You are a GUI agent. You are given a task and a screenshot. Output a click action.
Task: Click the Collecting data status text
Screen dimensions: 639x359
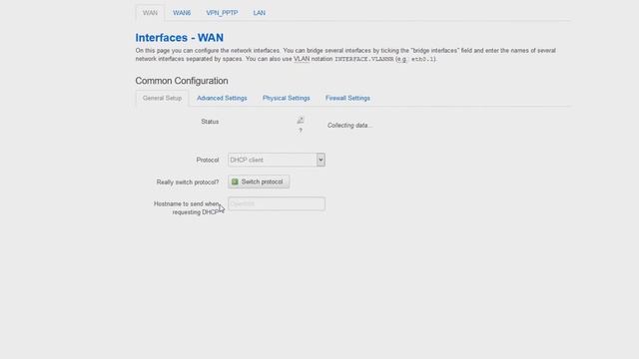pyautogui.click(x=349, y=126)
